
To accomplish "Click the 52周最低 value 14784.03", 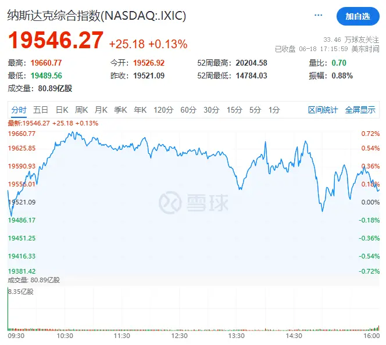I will [x=251, y=76].
